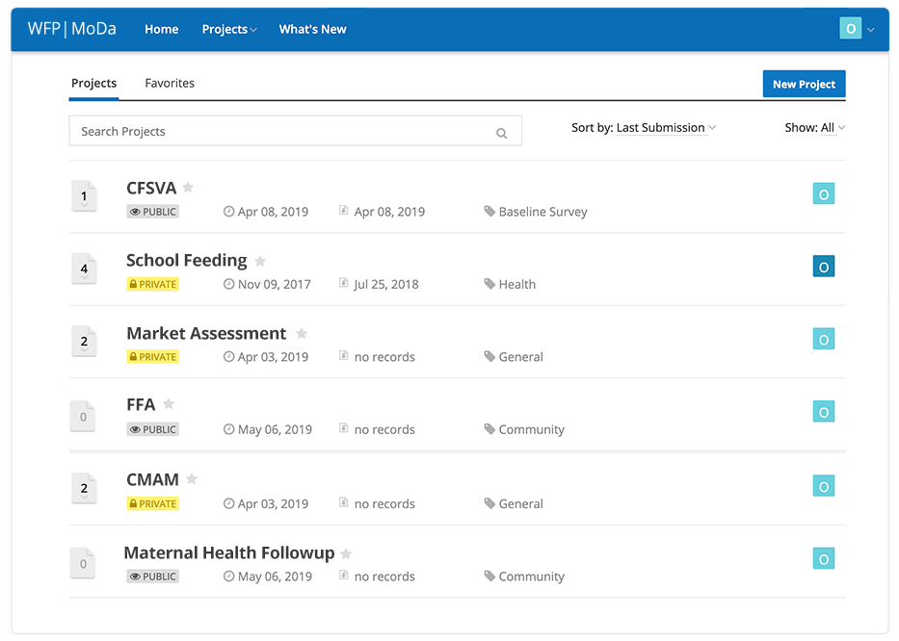This screenshot has width=899, height=641.
Task: Click the search magnifier icon
Action: tap(502, 133)
